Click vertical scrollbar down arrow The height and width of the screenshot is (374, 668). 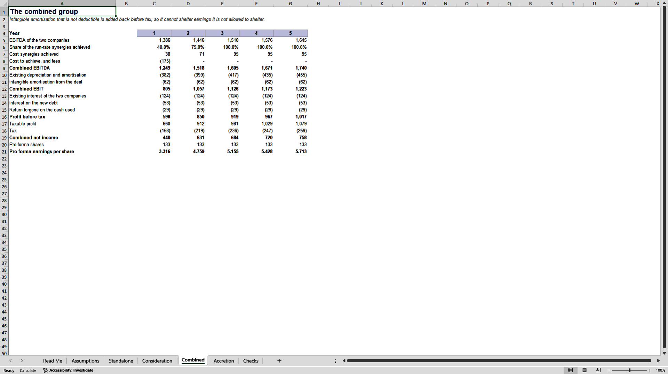(664, 353)
